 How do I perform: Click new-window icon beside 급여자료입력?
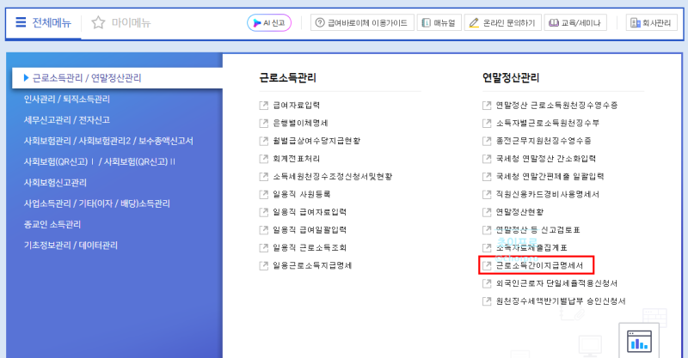pos(264,105)
